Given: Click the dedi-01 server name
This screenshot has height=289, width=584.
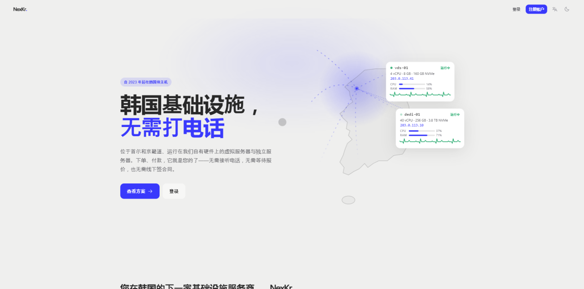Looking at the screenshot, I should click(x=412, y=114).
